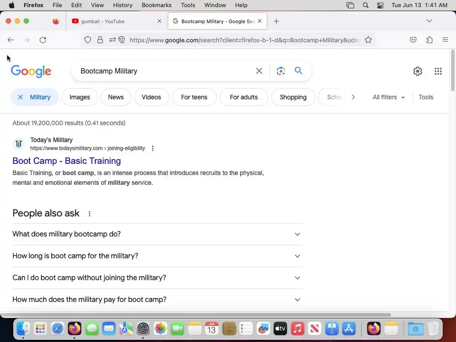456x342 pixels.
Task: Expand "How much does the military pay for boot camp?"
Action: (158, 300)
